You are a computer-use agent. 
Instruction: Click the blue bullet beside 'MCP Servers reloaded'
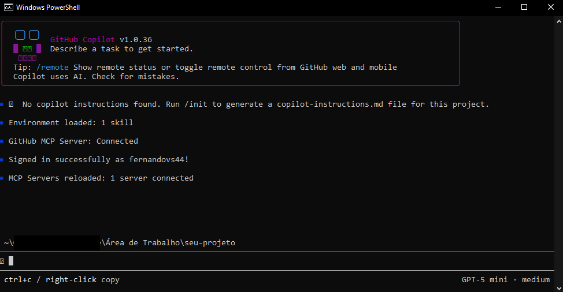click(2, 178)
